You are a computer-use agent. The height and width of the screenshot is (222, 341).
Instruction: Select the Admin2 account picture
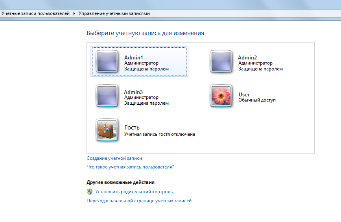221,61
